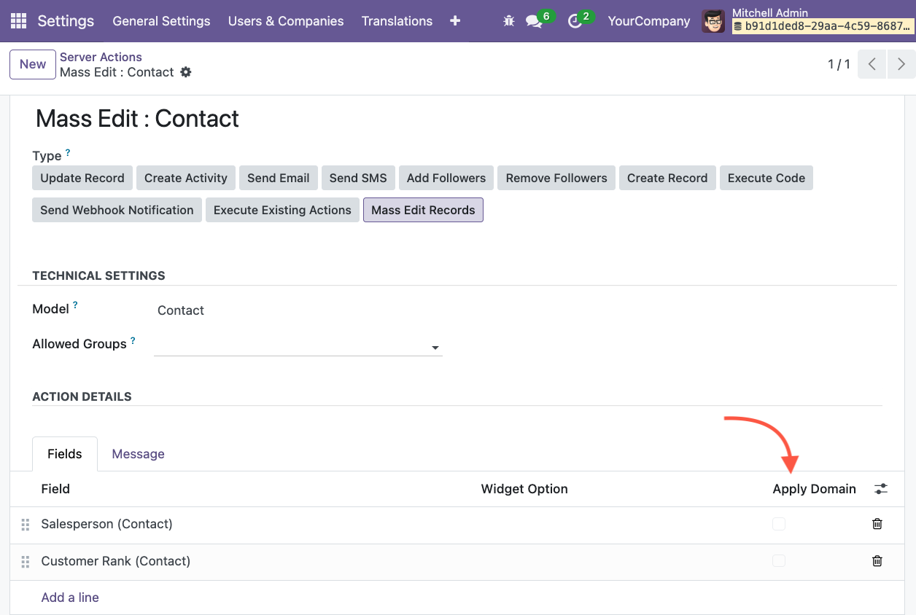This screenshot has height=615, width=916.
Task: Open Users & Companies menu
Action: point(286,21)
